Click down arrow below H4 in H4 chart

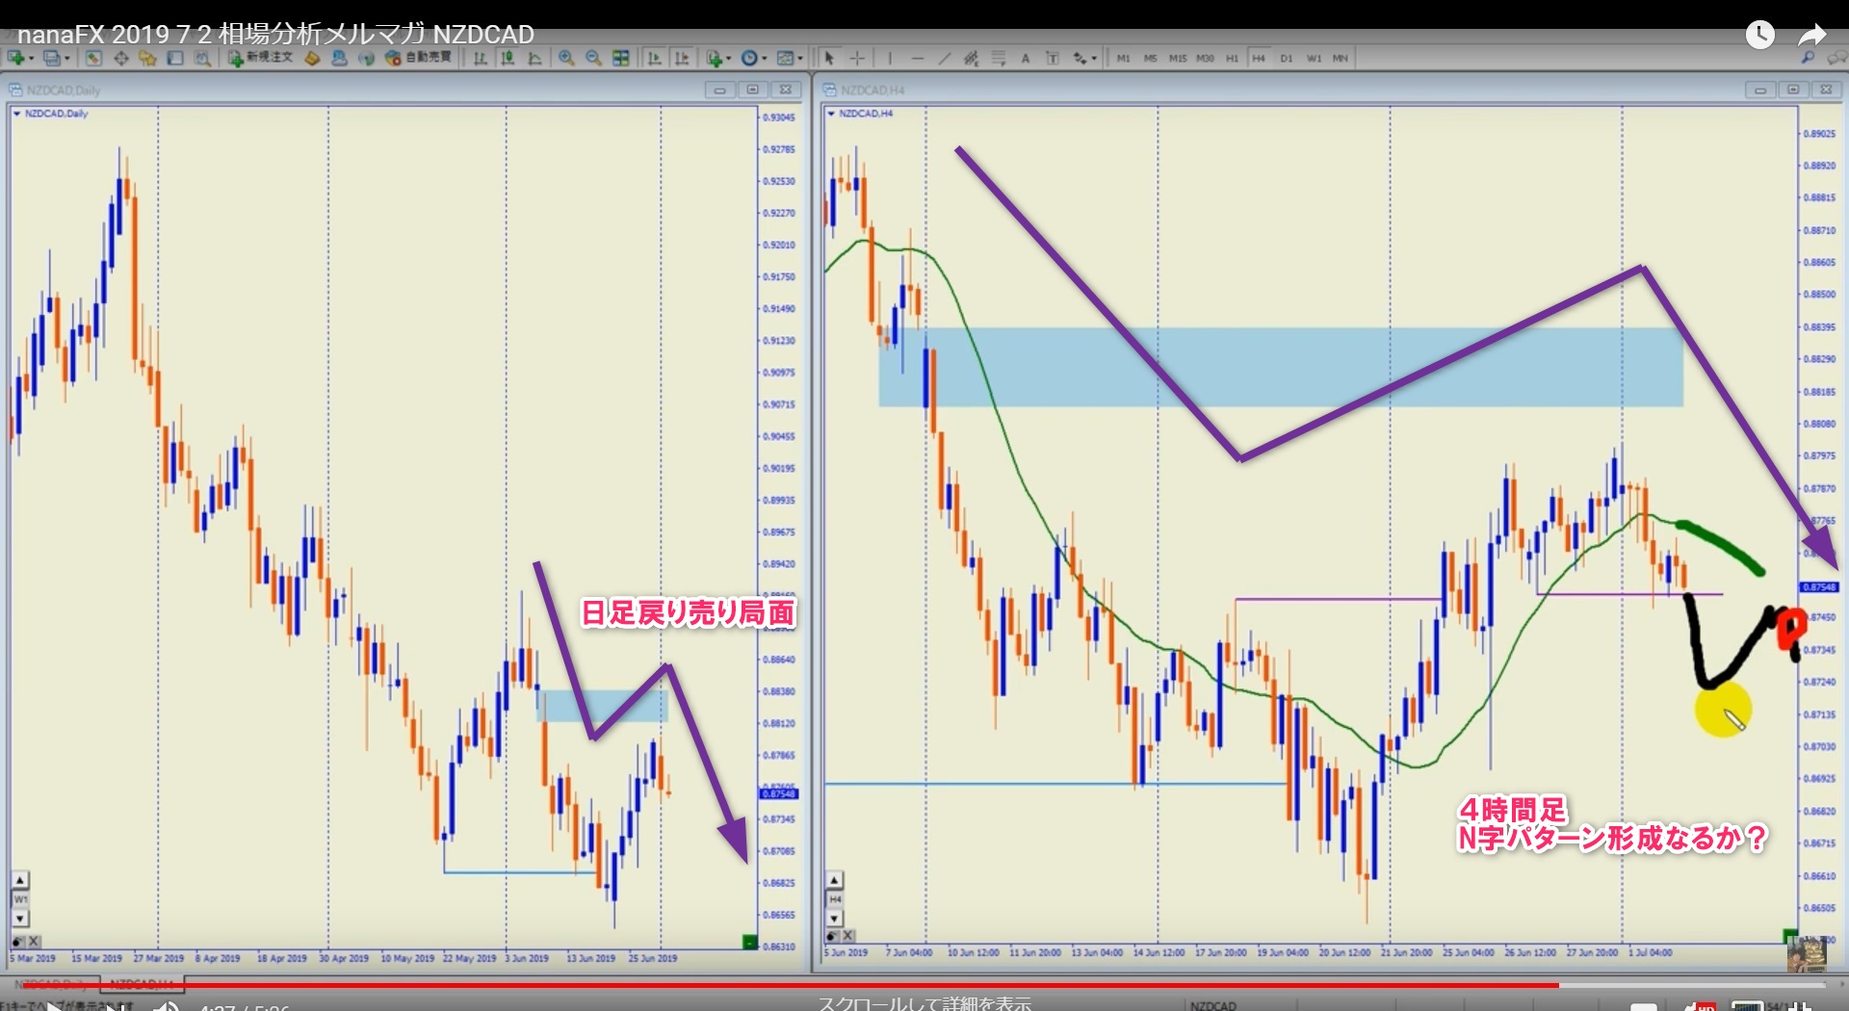(x=835, y=918)
